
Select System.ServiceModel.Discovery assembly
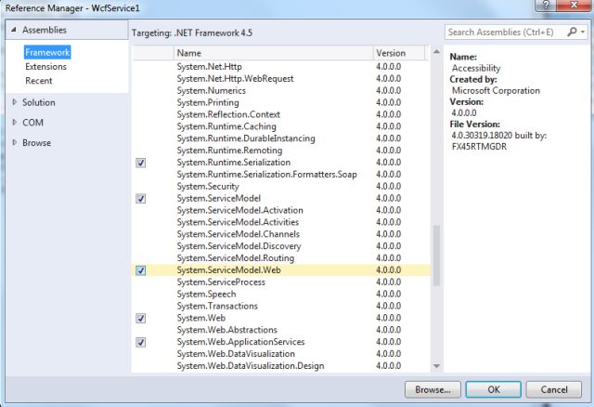click(281, 246)
